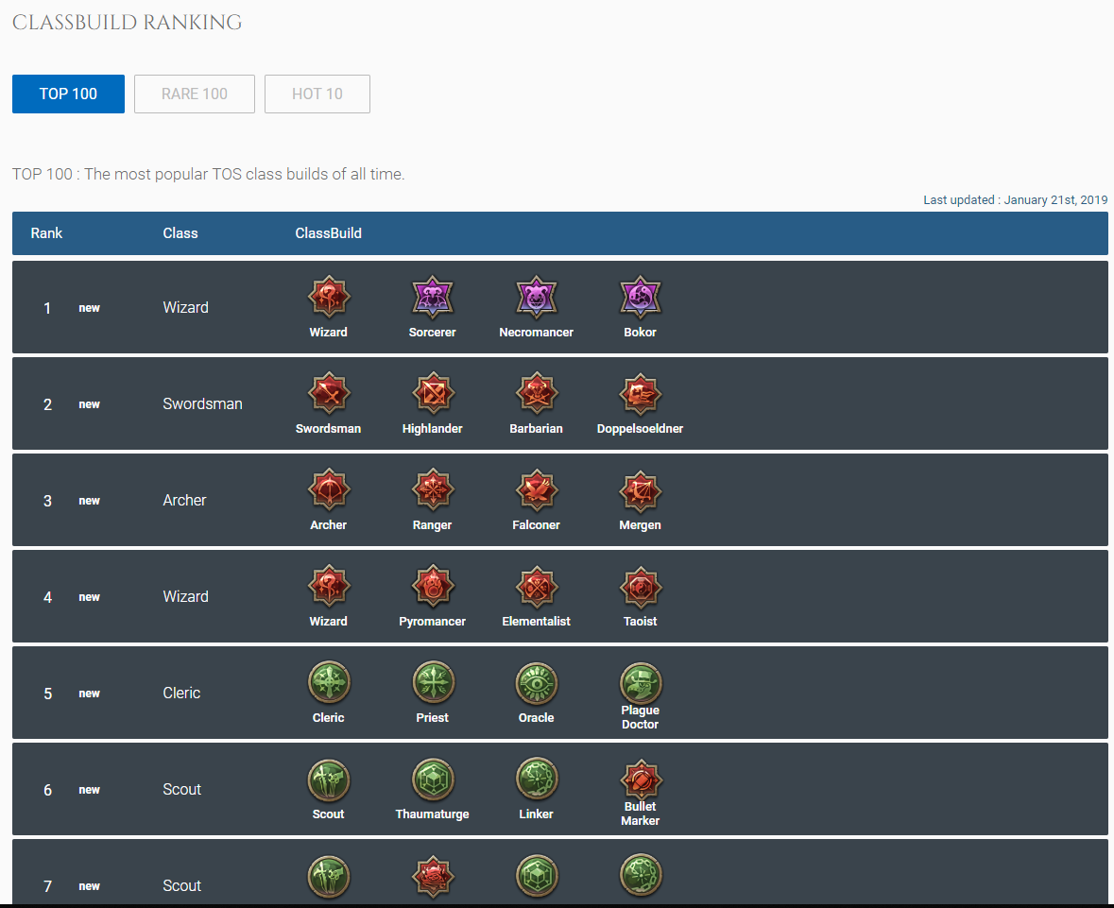Viewport: 1114px width, 908px height.
Task: Select the Mergen class icon
Action: 641,491
